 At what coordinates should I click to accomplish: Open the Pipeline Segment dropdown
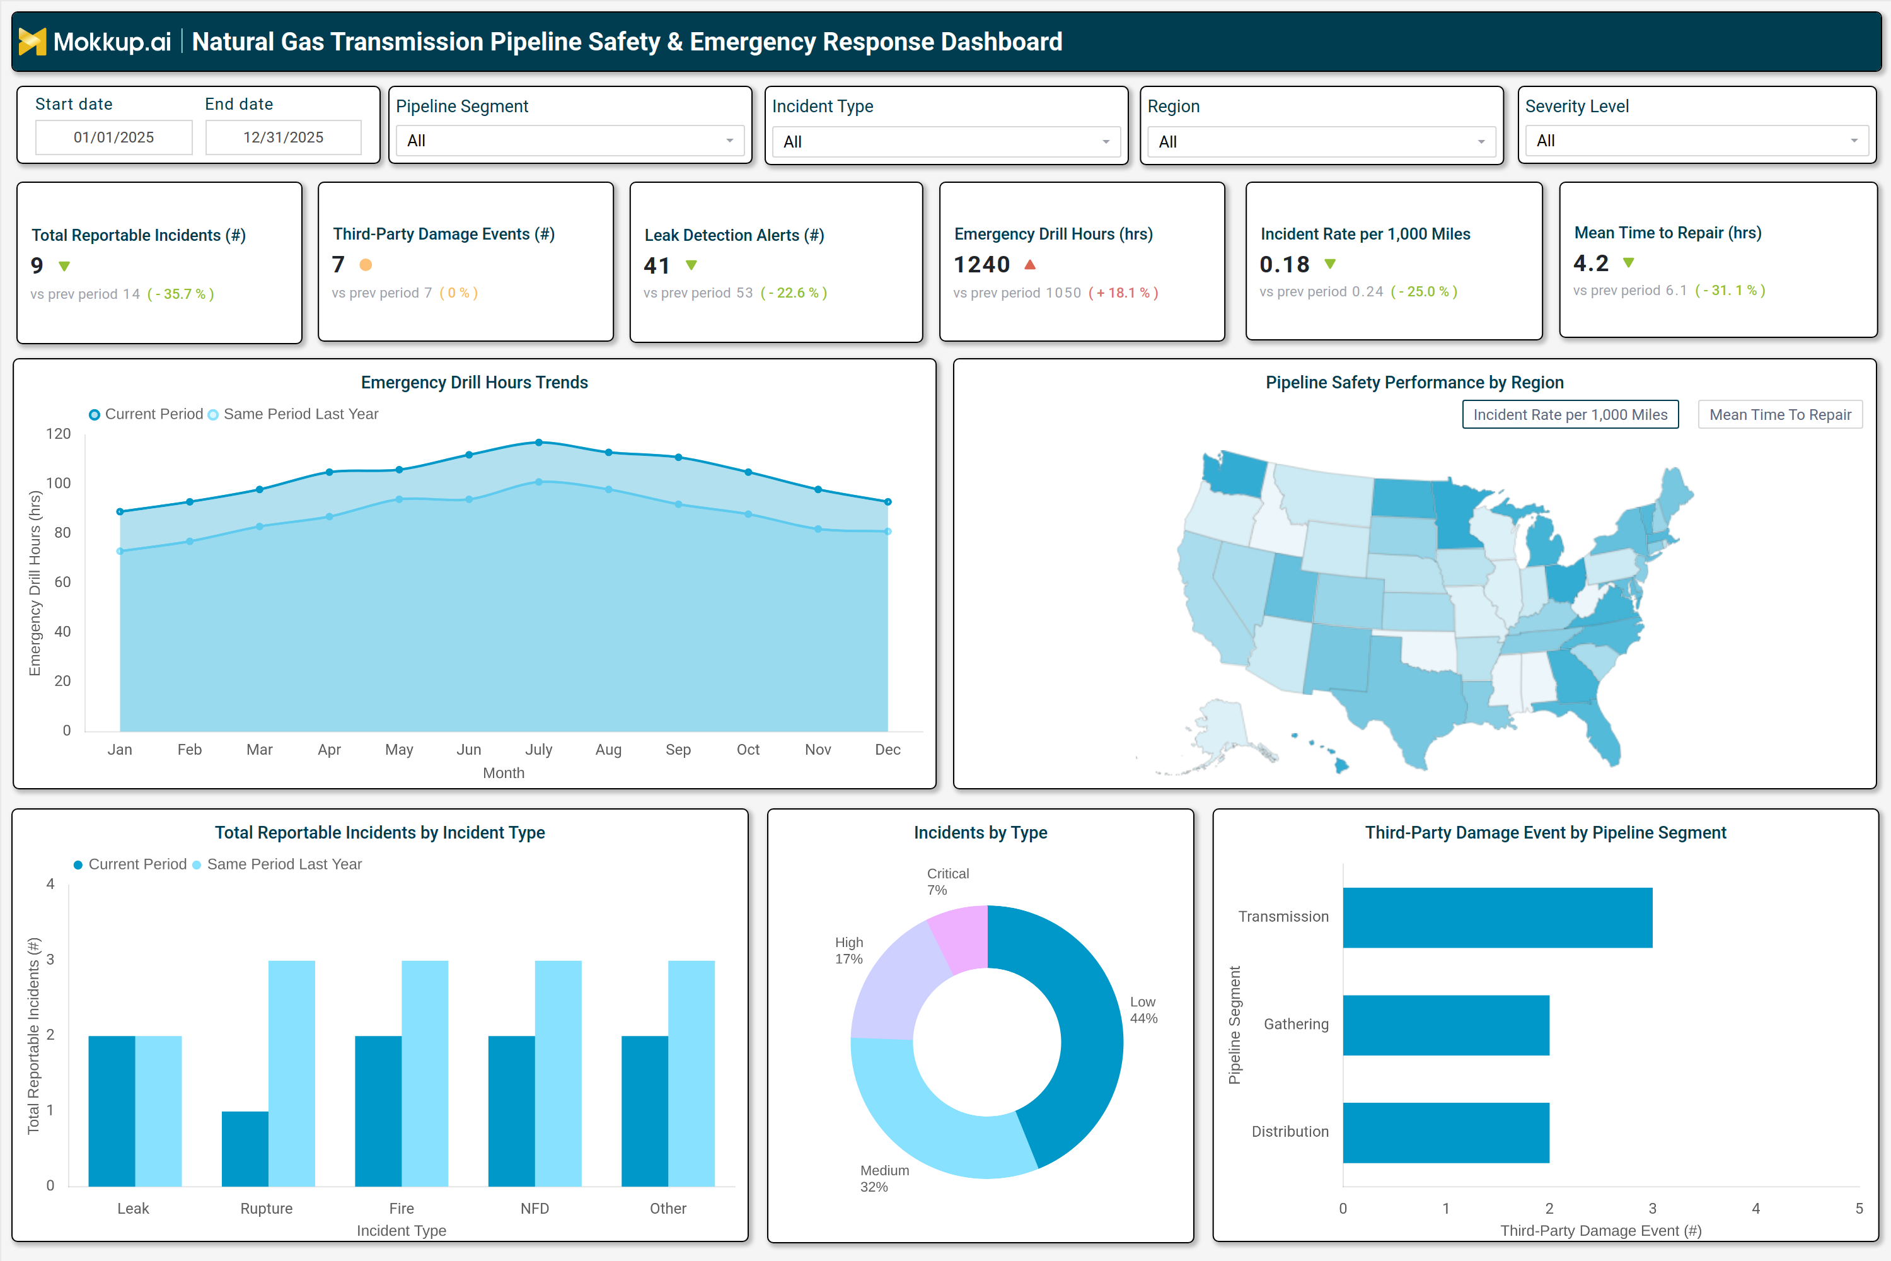(569, 141)
